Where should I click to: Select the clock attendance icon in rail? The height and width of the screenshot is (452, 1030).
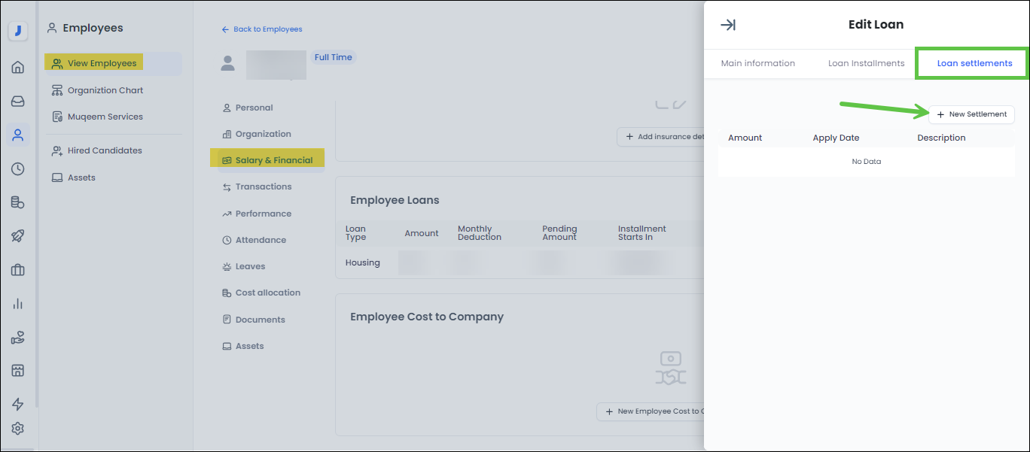(18, 169)
